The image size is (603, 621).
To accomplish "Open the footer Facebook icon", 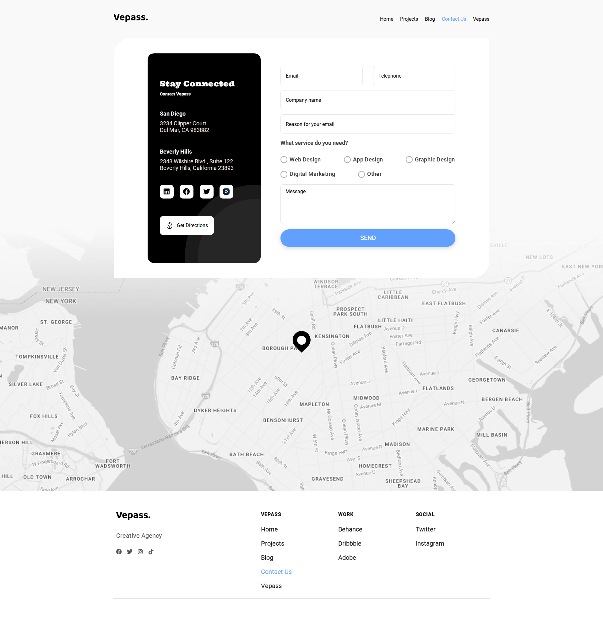I will click(x=119, y=552).
